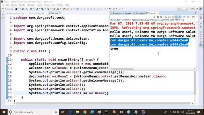Click the New Java Class icon
204x115 pixels.
(x=58, y=9)
